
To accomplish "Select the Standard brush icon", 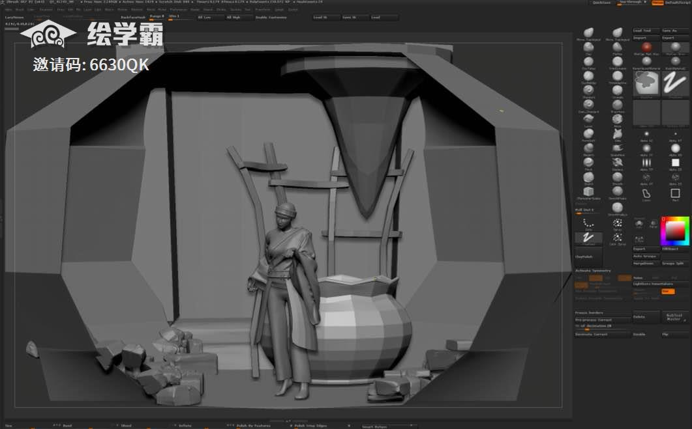I will coord(588,90).
